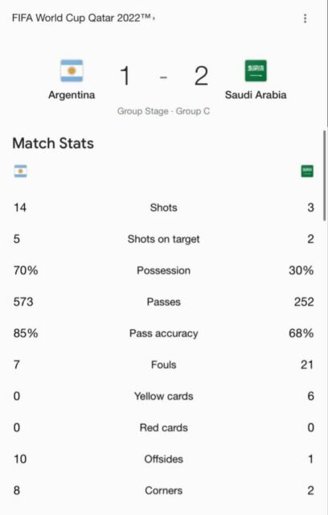Click the large Argentina flag icon
328x515 pixels.
coord(72,71)
